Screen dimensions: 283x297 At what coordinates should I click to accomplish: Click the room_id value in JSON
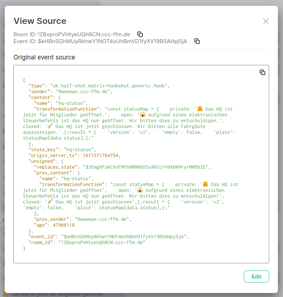102,243
